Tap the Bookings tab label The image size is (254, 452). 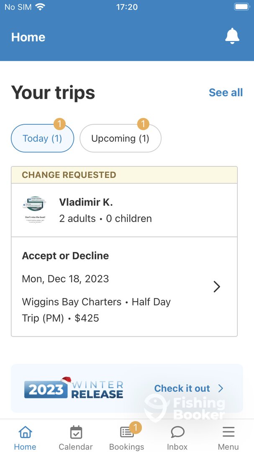pos(126,447)
